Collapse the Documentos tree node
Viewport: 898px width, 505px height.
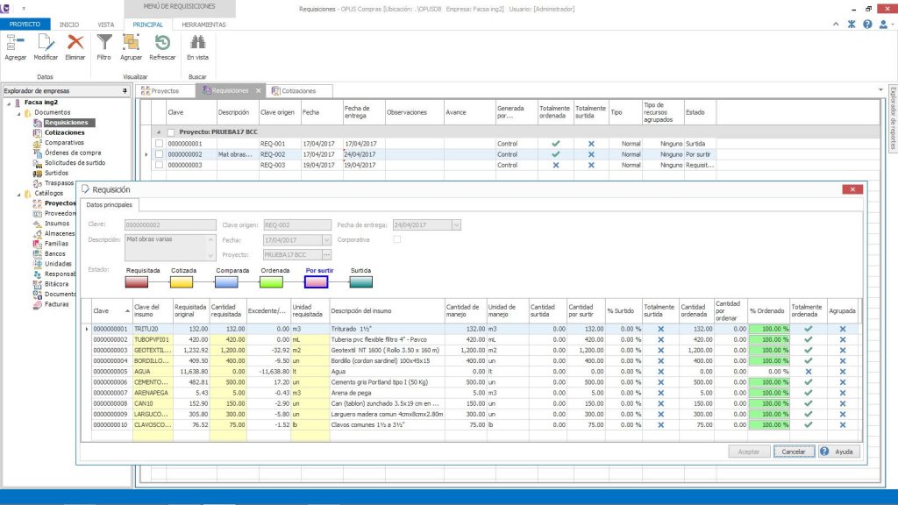coord(18,112)
